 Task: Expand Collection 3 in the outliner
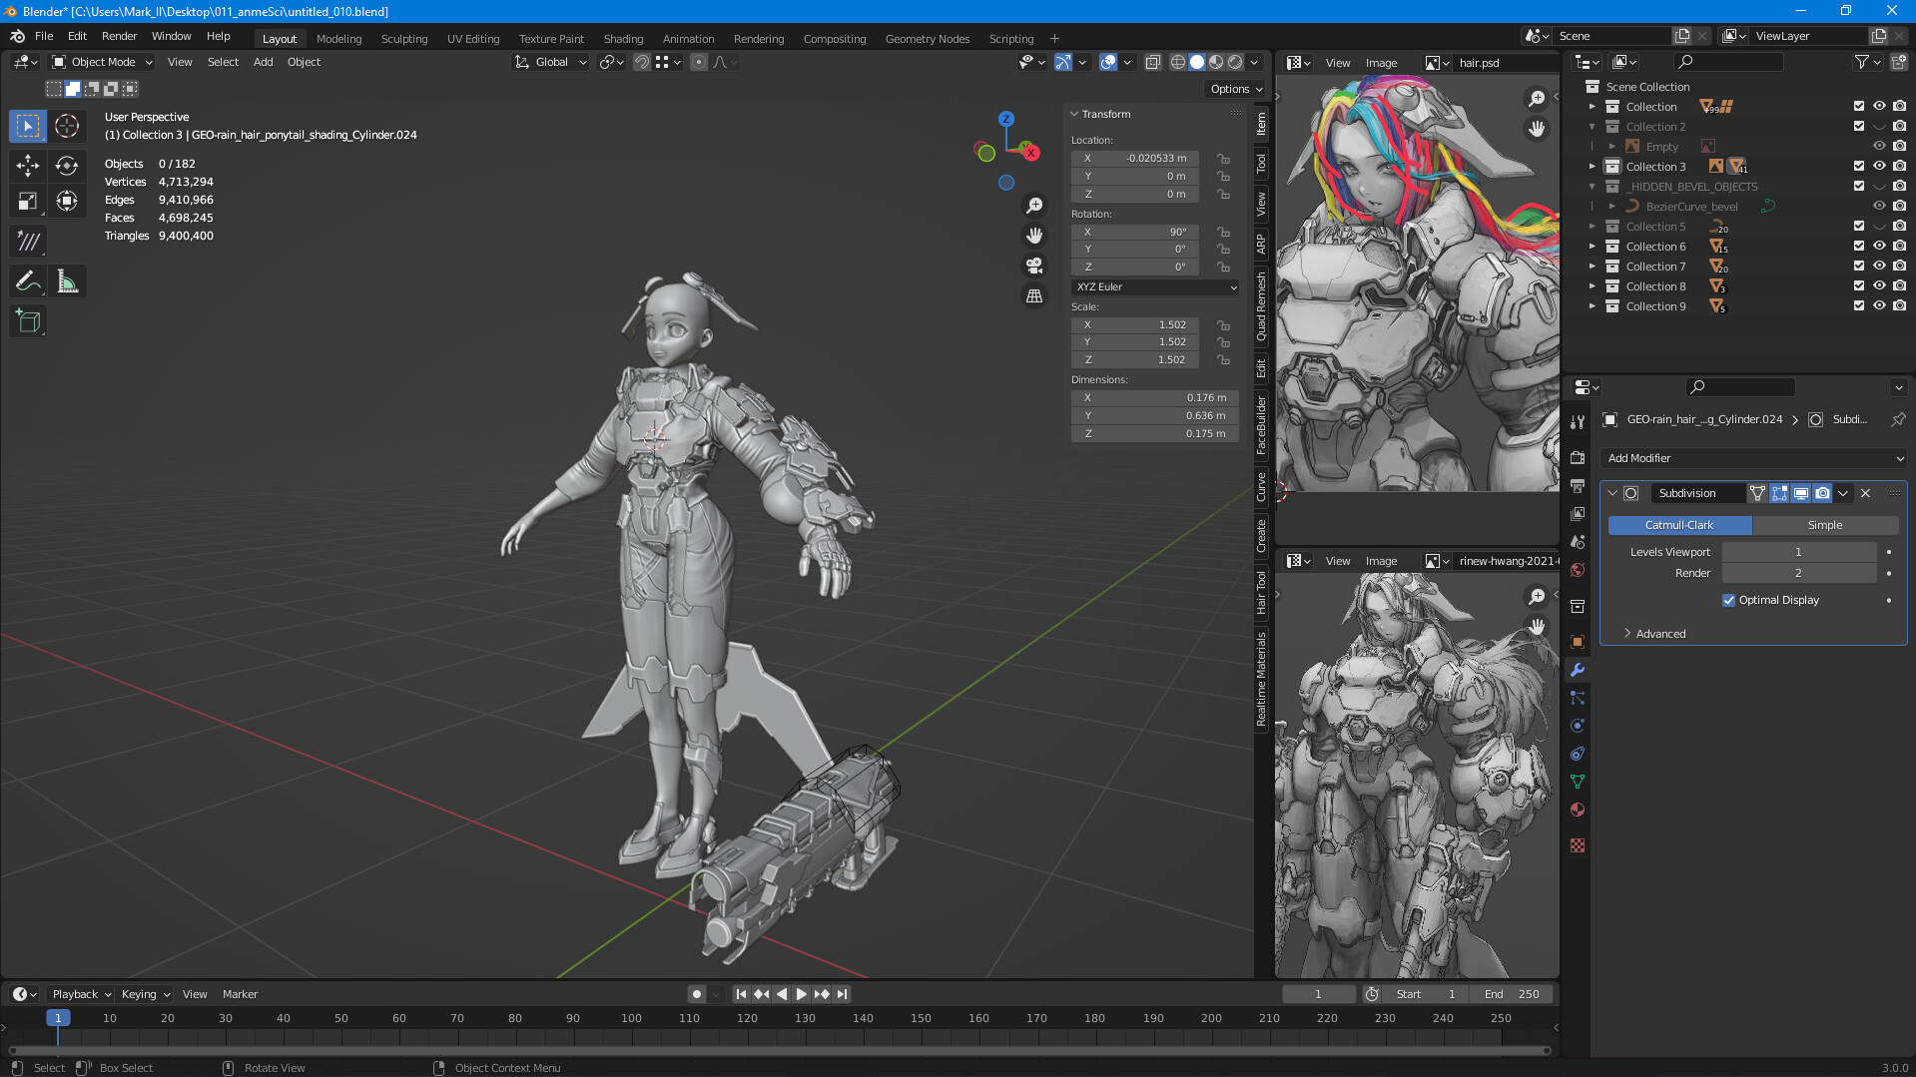pyautogui.click(x=1592, y=166)
